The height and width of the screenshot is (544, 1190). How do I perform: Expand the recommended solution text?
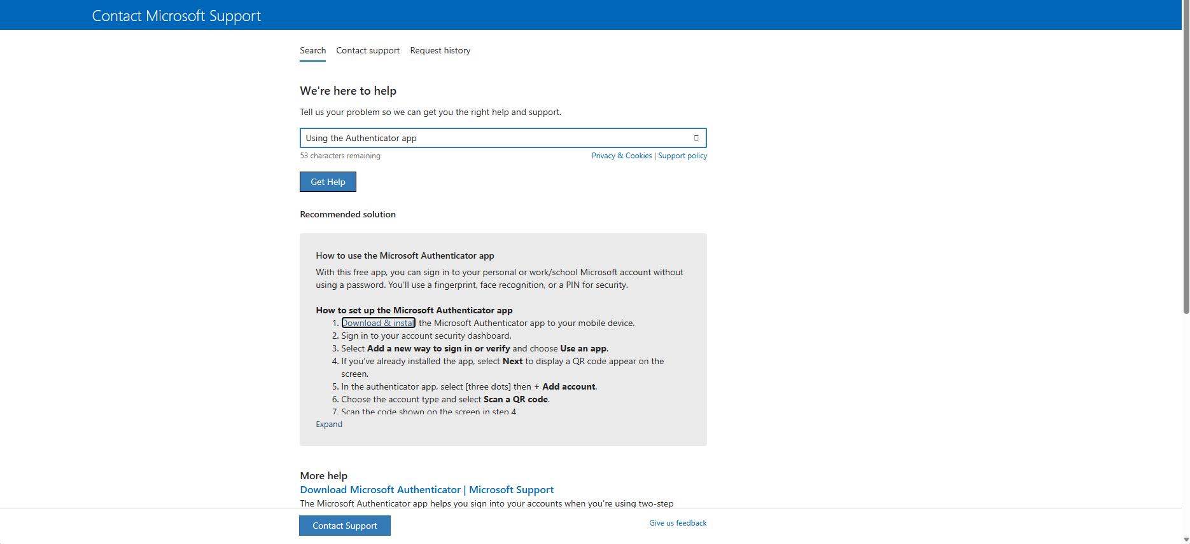pos(329,425)
